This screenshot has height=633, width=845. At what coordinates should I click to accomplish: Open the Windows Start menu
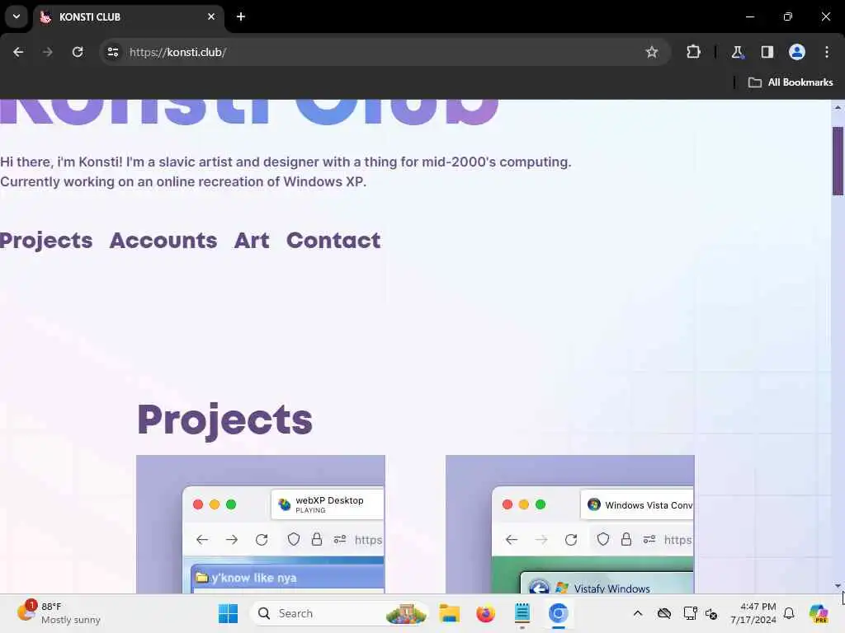click(x=228, y=613)
